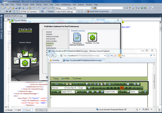This screenshot has height=113, width=162.
Task: Click the Paste icon in Visual Studio toolbar
Action: click(30, 8)
